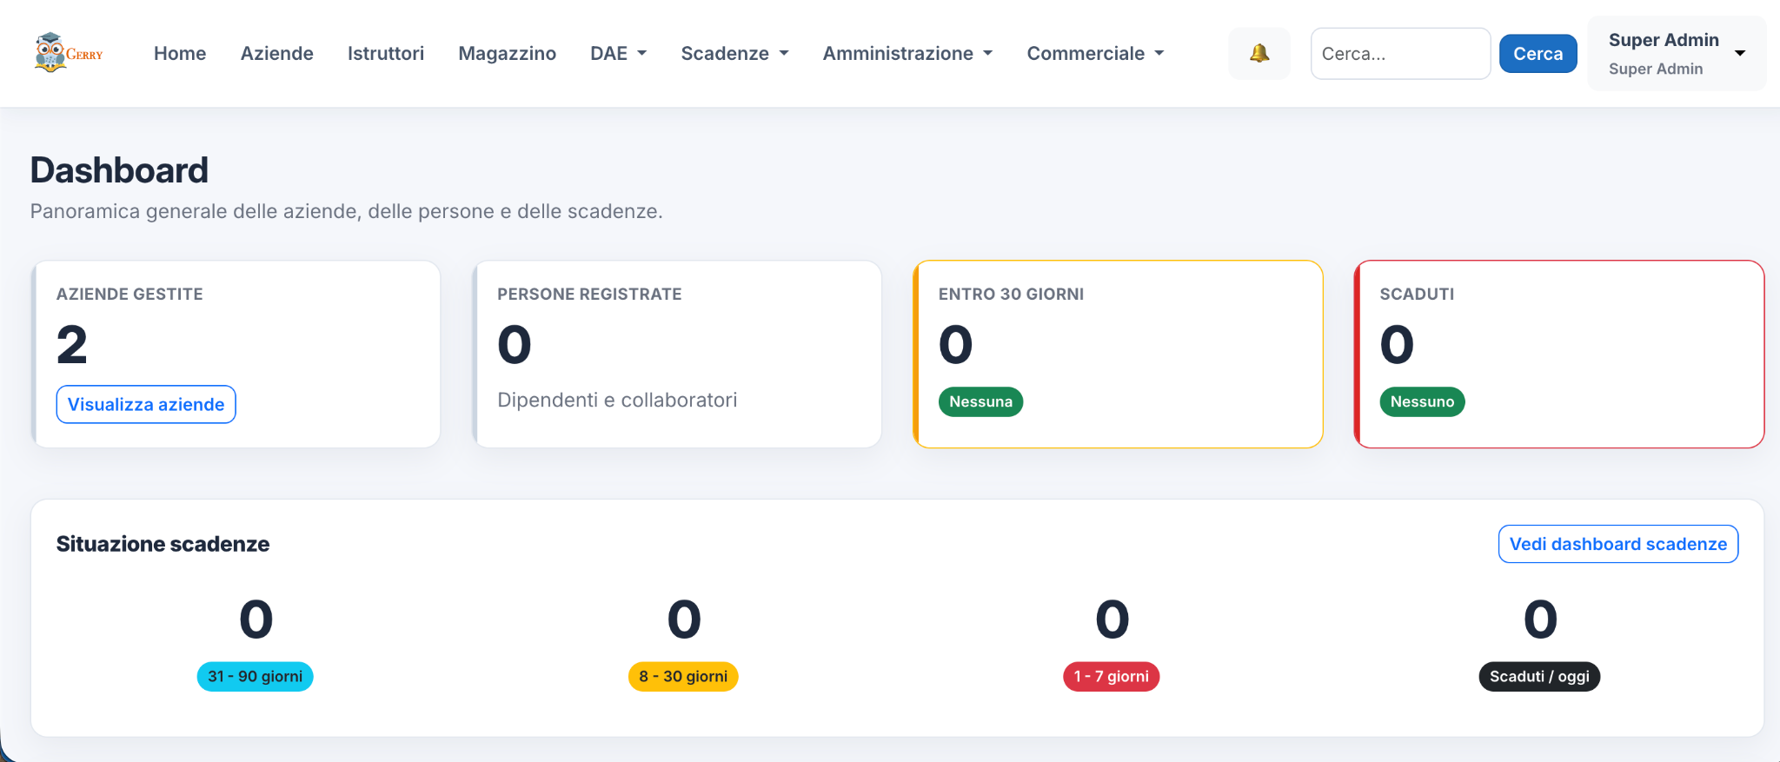Click the Situazione scadenze heading
The image size is (1780, 762).
(x=163, y=544)
